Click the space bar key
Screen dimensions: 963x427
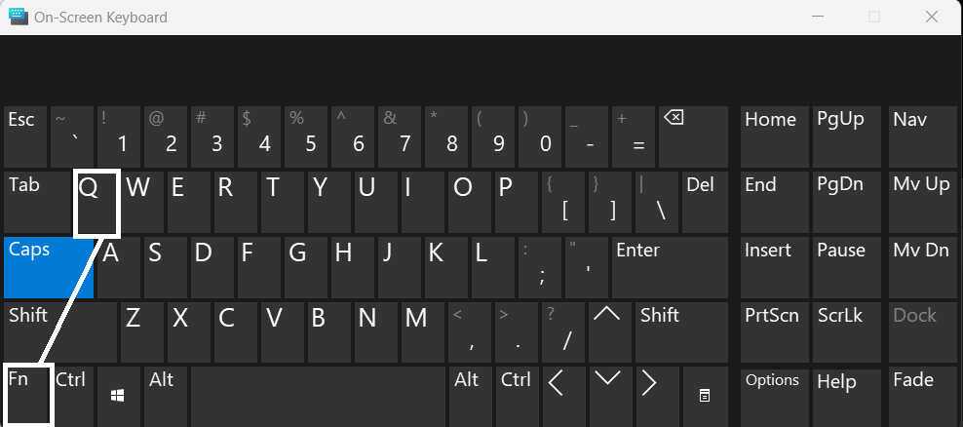point(318,396)
